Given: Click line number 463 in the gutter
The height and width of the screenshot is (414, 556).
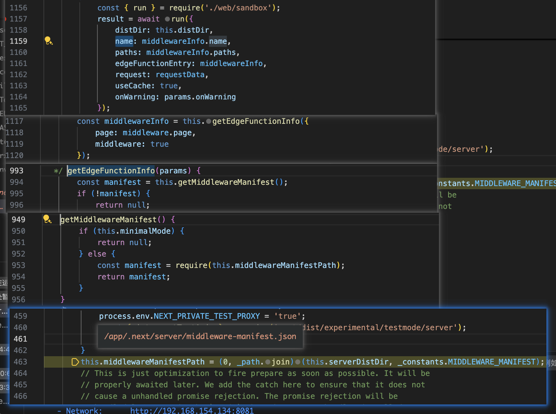Looking at the screenshot, I should pos(20,362).
